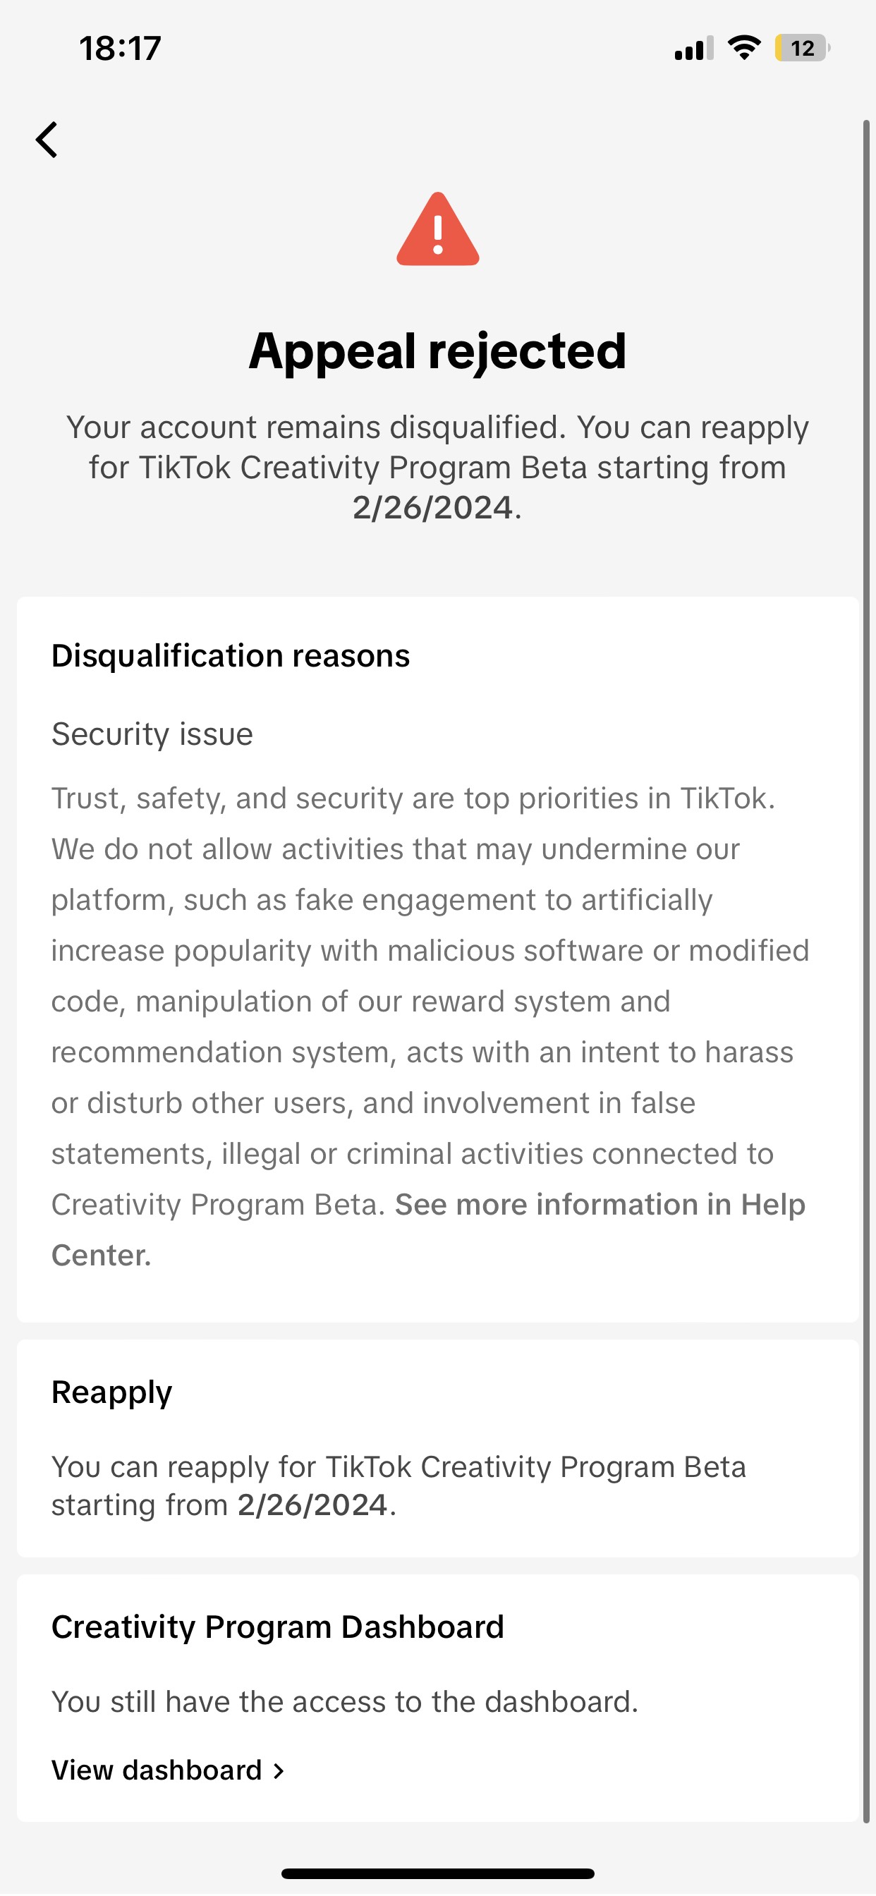Tap the home indicator bar
The width and height of the screenshot is (876, 1896).
click(438, 1873)
